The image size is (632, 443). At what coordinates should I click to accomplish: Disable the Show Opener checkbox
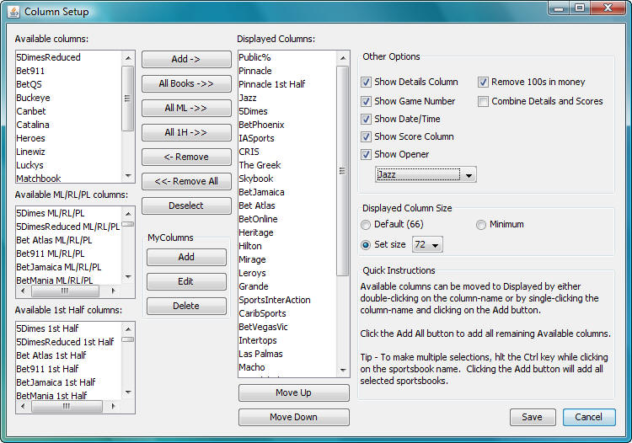366,155
